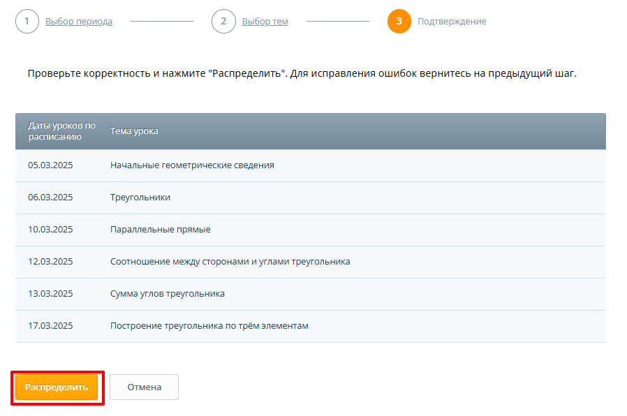Select date 10.03.2025 in the table

(x=50, y=230)
